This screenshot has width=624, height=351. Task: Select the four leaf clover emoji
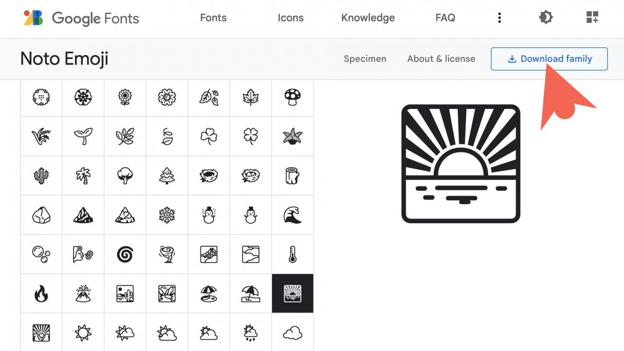pos(251,136)
